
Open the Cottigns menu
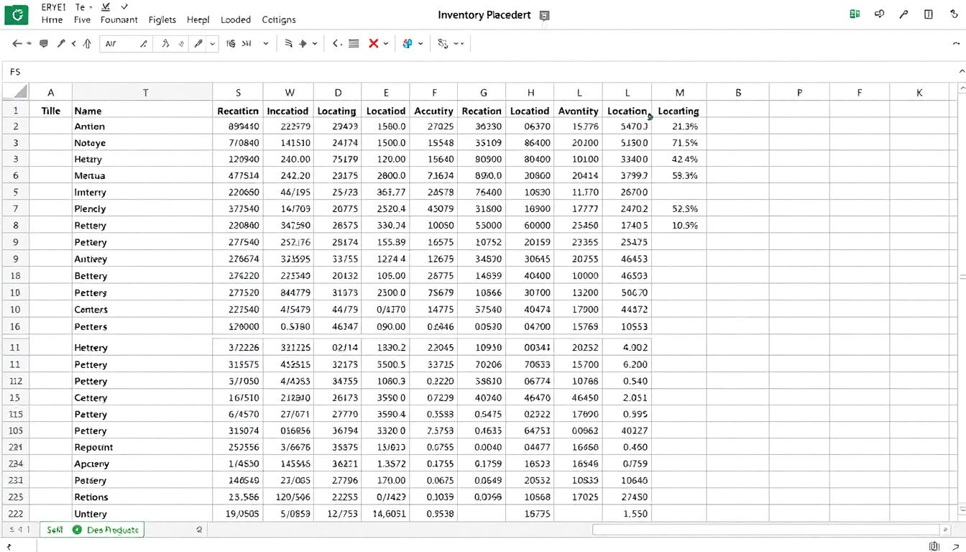pyautogui.click(x=279, y=20)
